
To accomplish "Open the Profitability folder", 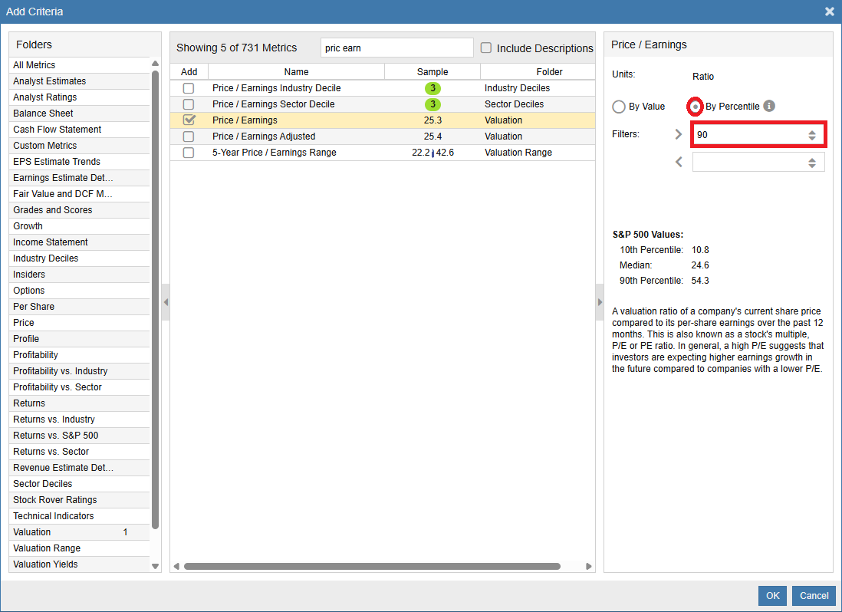I will pos(79,355).
